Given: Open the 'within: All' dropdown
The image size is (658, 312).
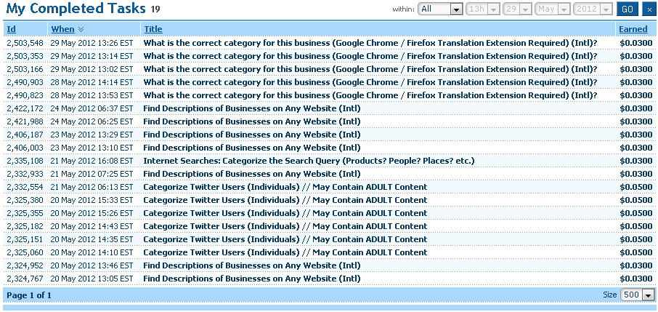Looking at the screenshot, I should 440,9.
